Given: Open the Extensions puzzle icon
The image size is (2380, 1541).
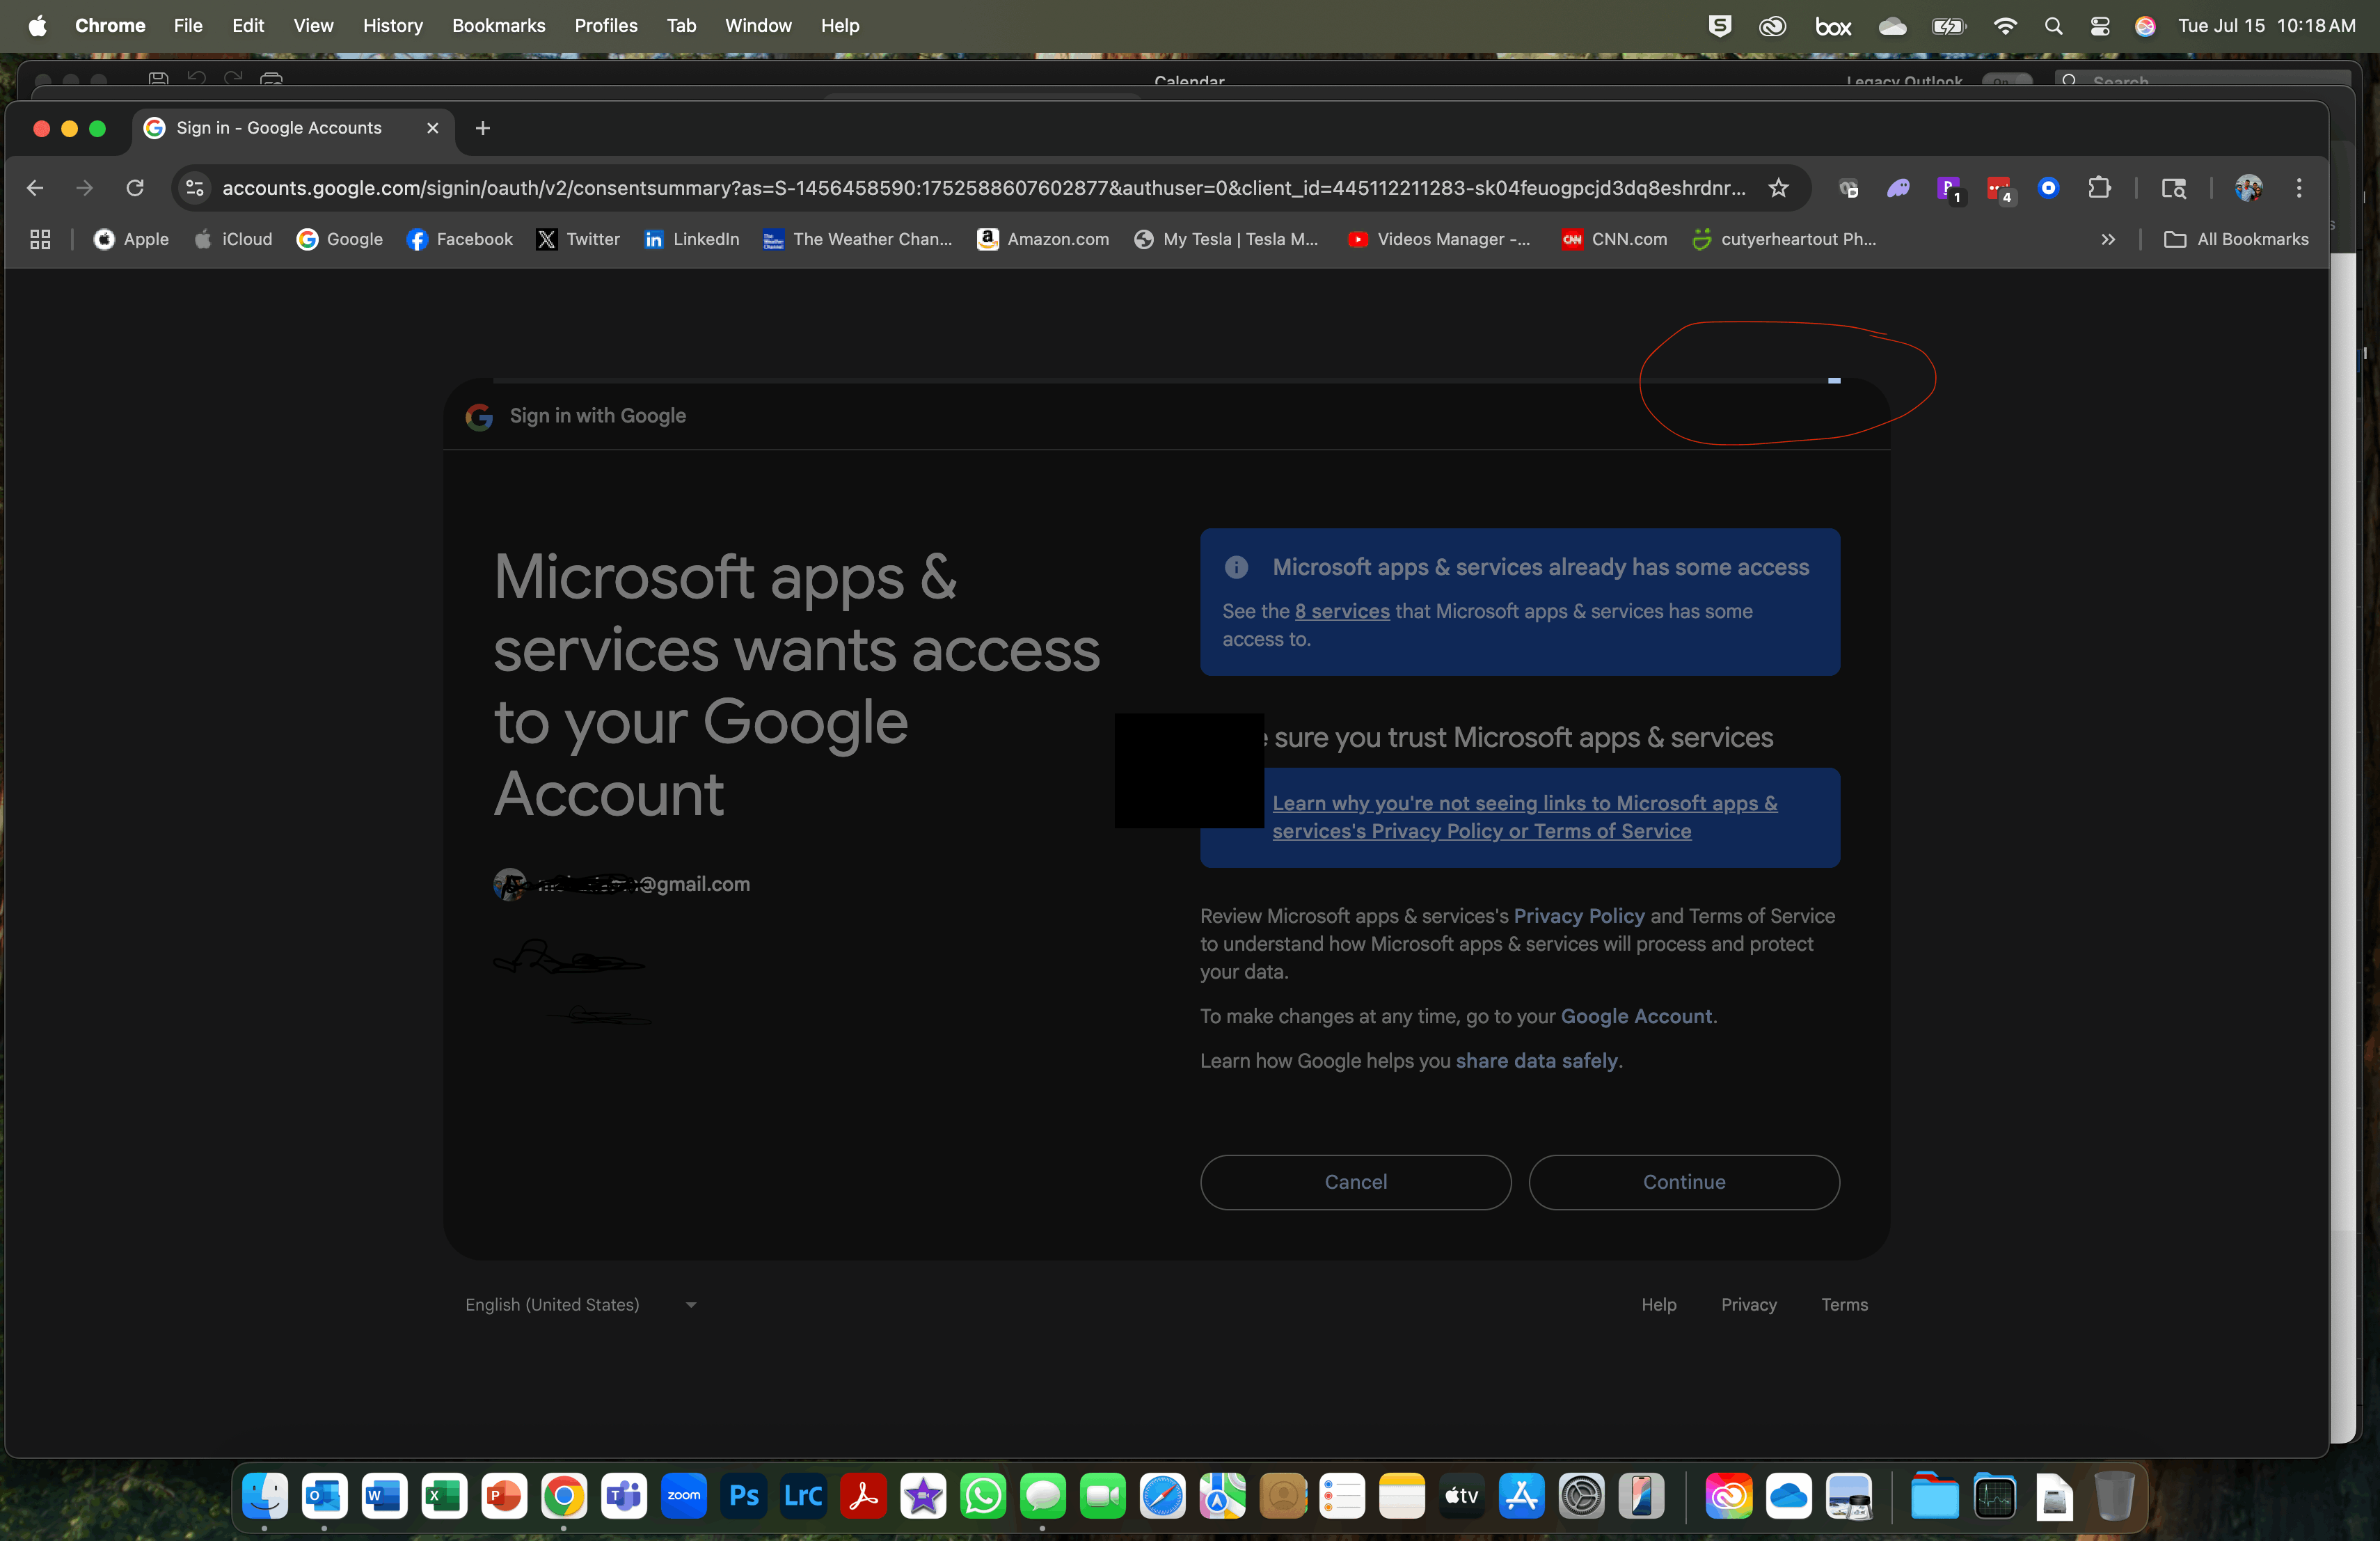Looking at the screenshot, I should coord(2099,188).
